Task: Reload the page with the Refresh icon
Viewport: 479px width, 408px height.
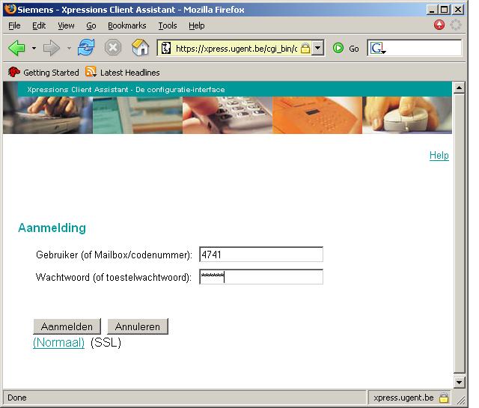Action: 86,47
